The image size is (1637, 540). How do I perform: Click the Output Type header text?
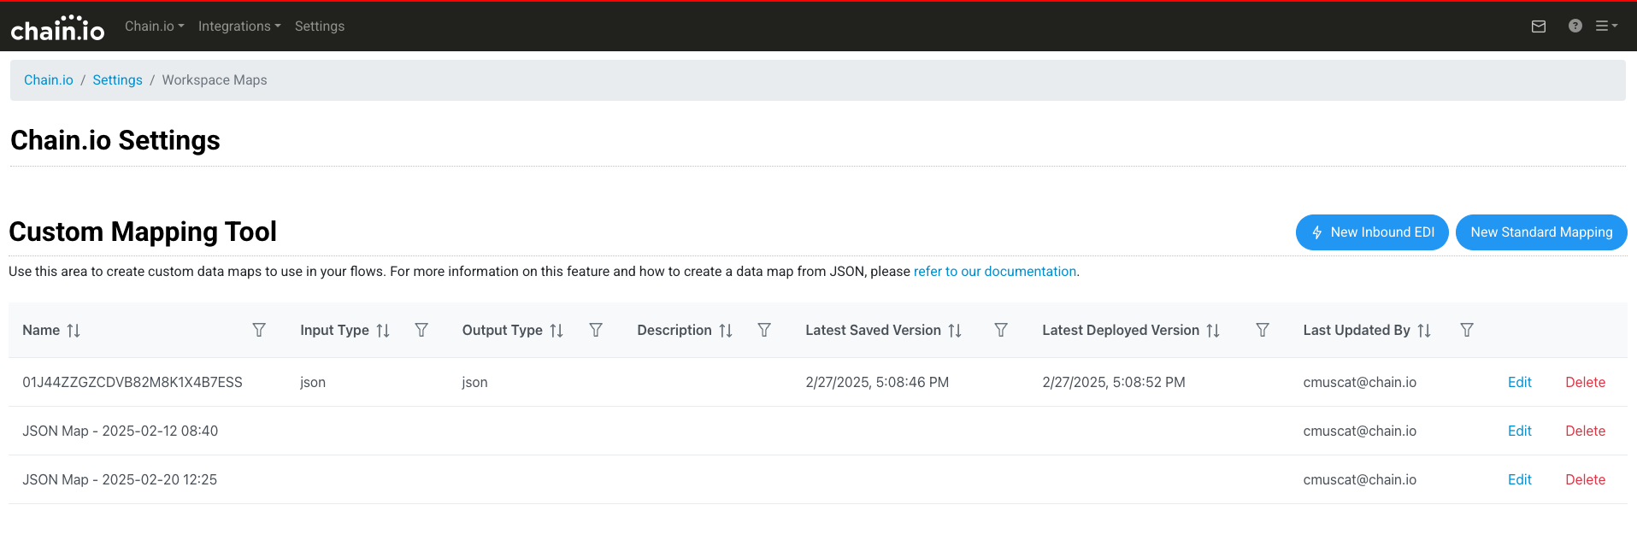tap(503, 331)
